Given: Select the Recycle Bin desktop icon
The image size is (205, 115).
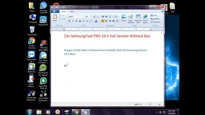Looking at the screenshot, I should pos(32,31).
